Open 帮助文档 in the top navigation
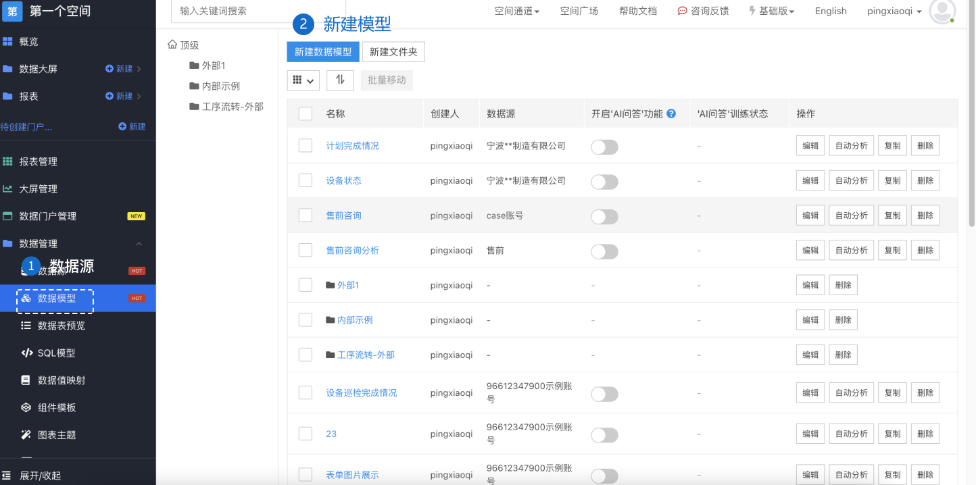 (638, 11)
